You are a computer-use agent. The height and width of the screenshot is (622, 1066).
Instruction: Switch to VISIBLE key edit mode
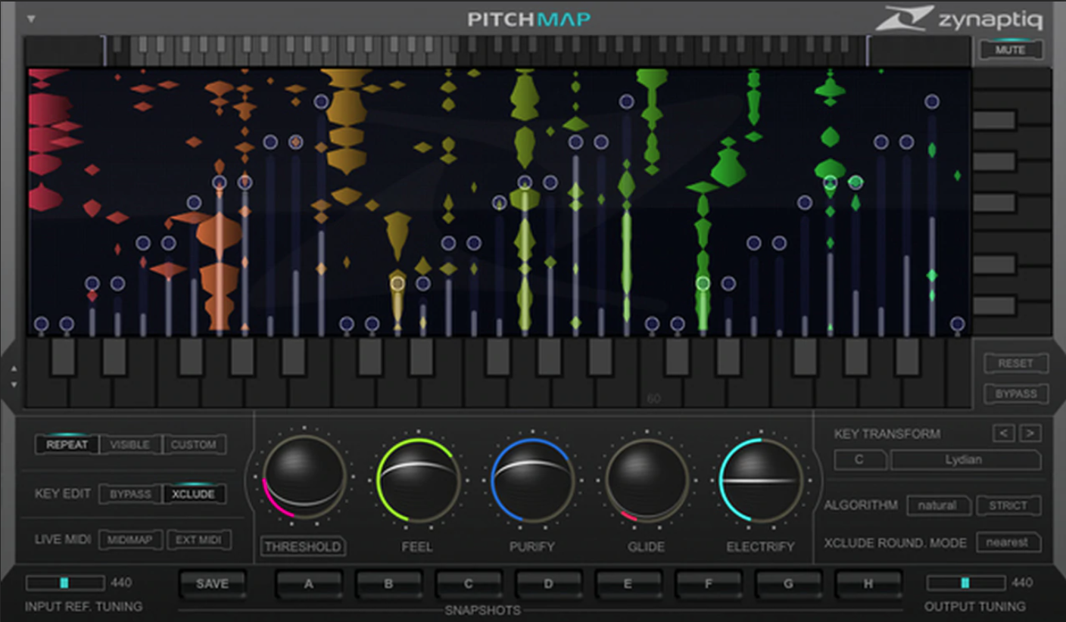coord(130,445)
